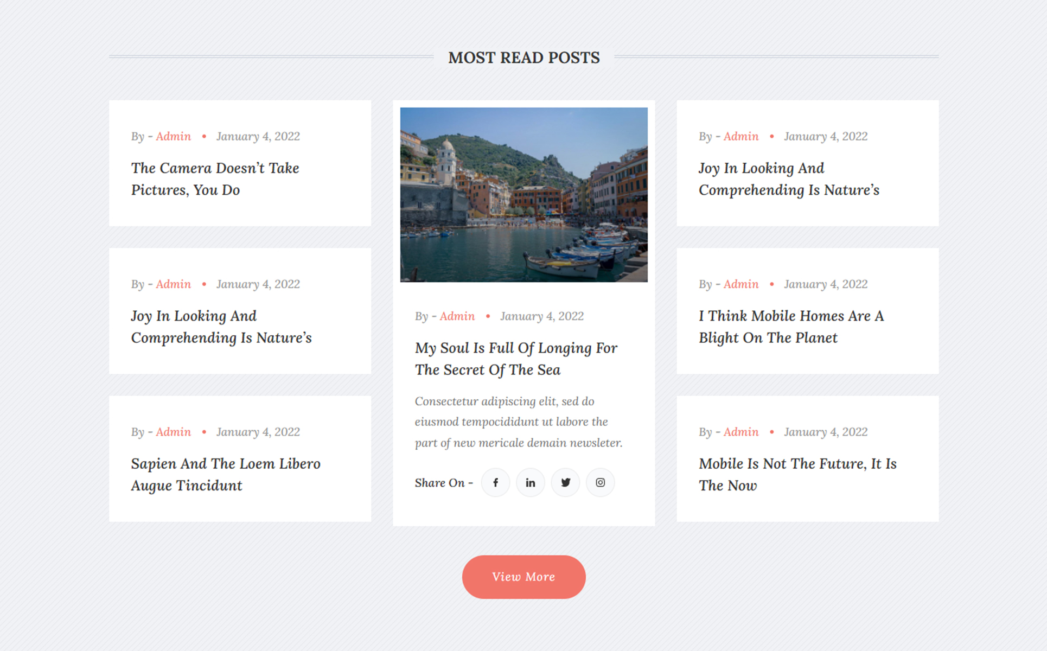Click Admin author link on featured post
Screen dimensions: 1047x651
pyautogui.click(x=457, y=316)
